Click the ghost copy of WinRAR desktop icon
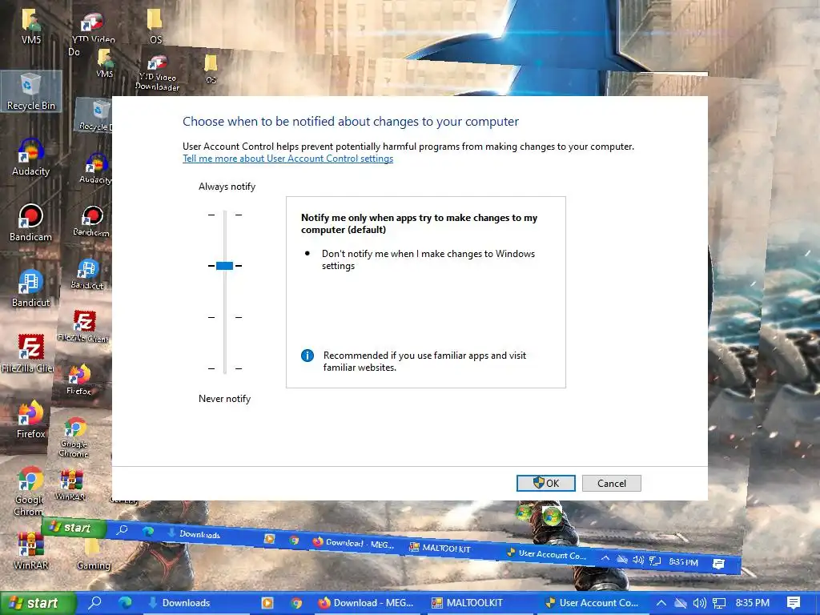Viewport: 820px width, 615px height. coord(70,484)
